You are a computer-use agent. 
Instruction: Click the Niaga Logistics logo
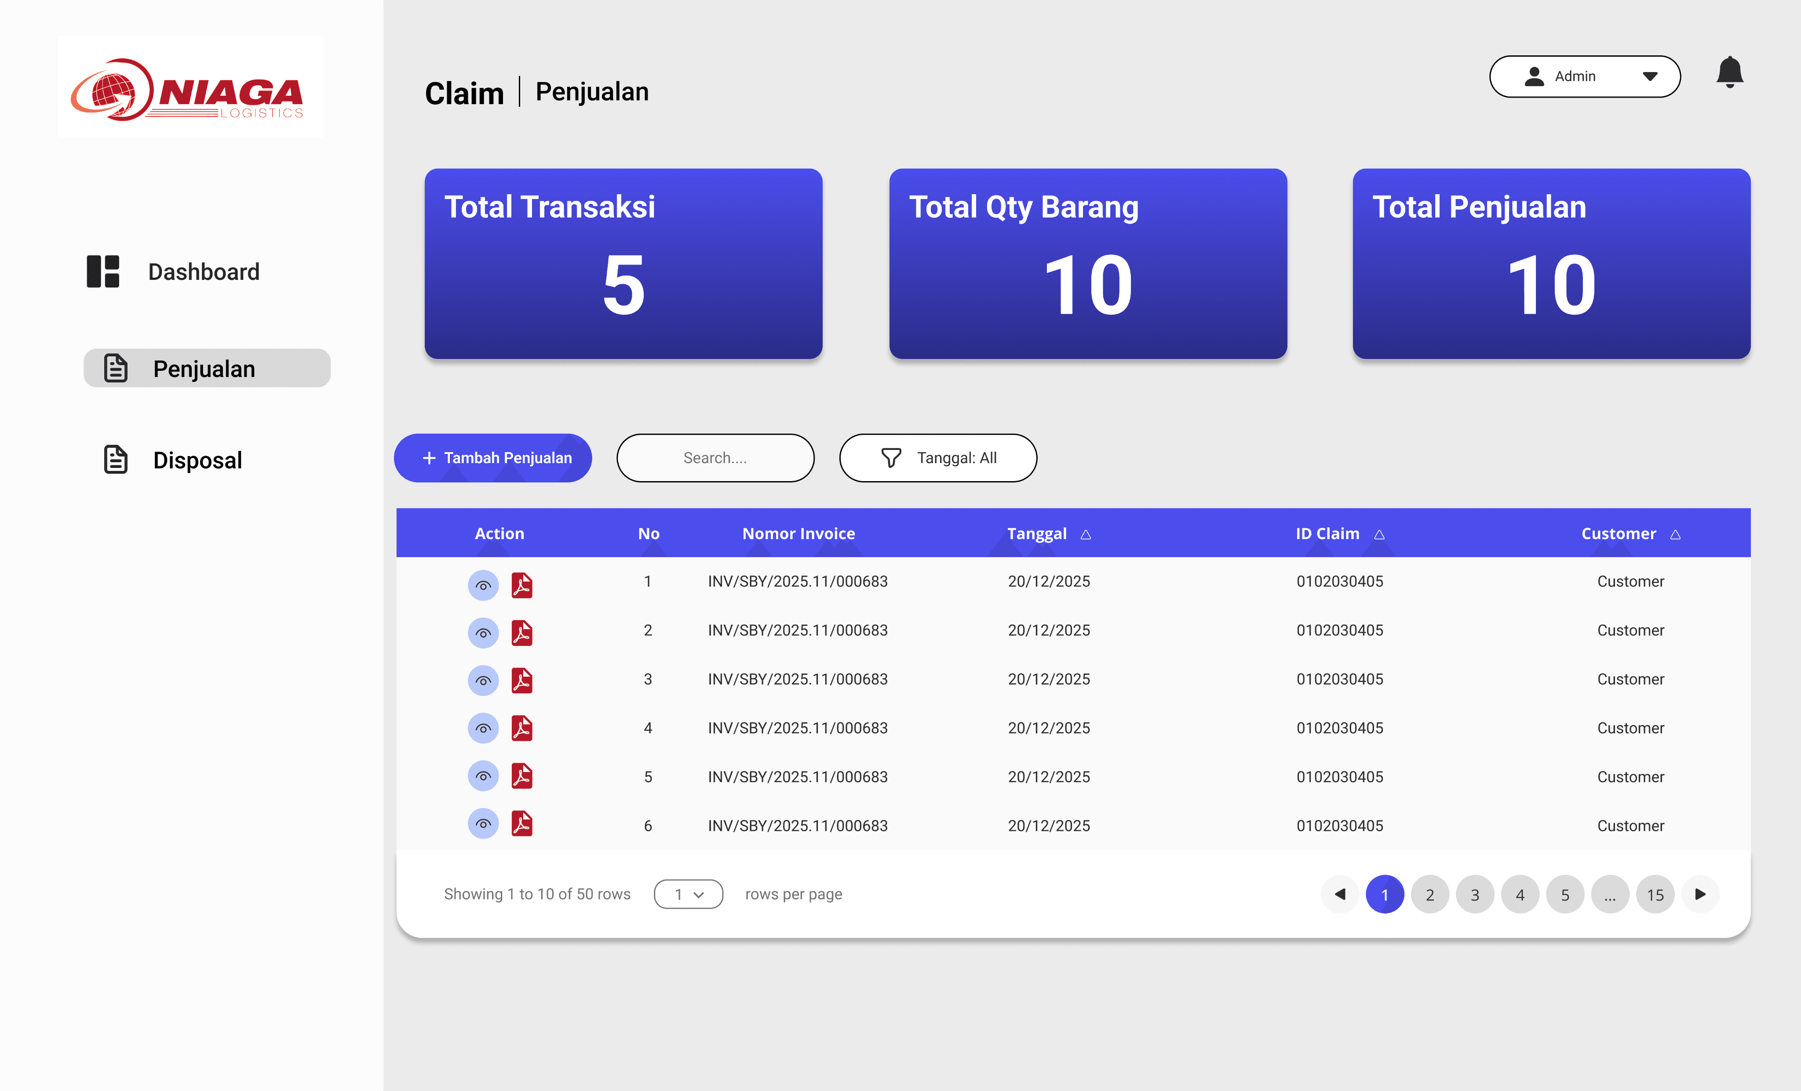[190, 87]
